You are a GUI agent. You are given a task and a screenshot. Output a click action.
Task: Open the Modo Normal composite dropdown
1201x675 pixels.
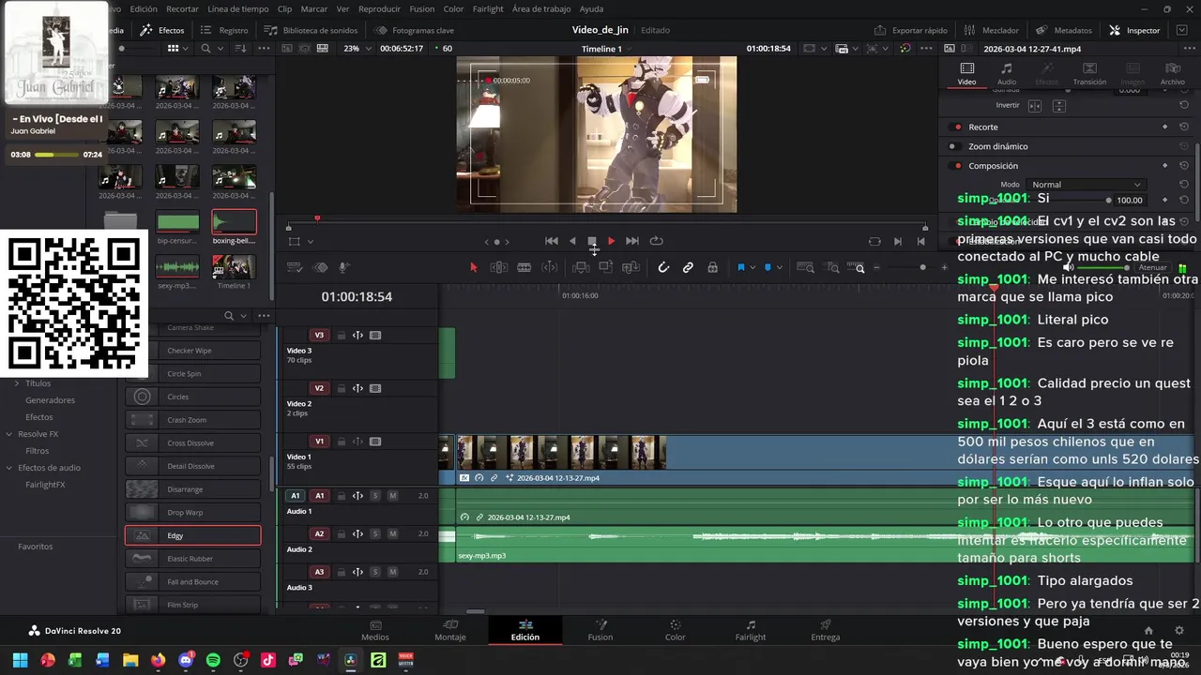click(1086, 185)
